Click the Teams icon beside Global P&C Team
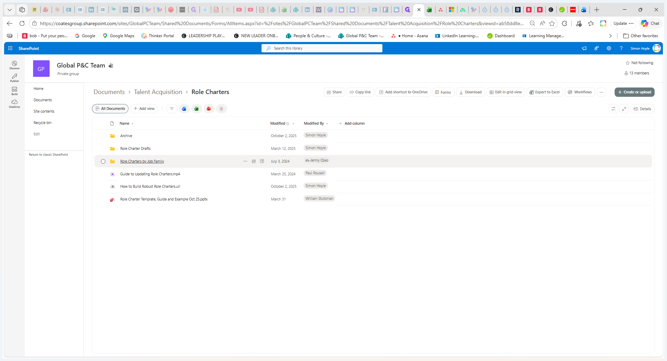667x361 pixels. (111, 65)
